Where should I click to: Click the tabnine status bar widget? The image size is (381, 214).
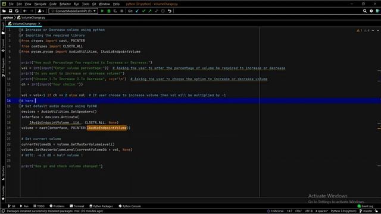(x=275, y=211)
